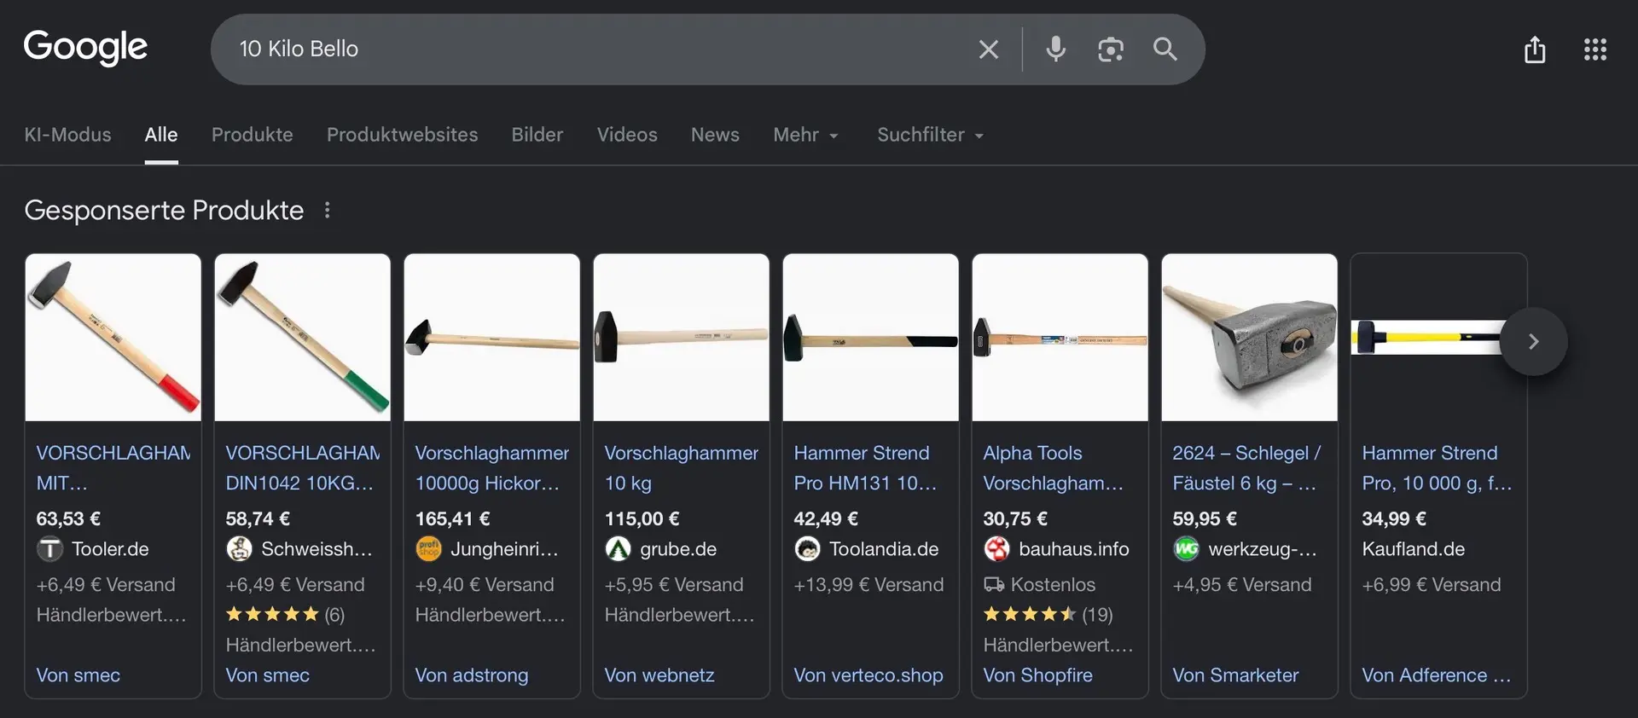Screen dimensions: 1638x718
Task: Start voice search with the microphone icon
Action: pos(1055,49)
